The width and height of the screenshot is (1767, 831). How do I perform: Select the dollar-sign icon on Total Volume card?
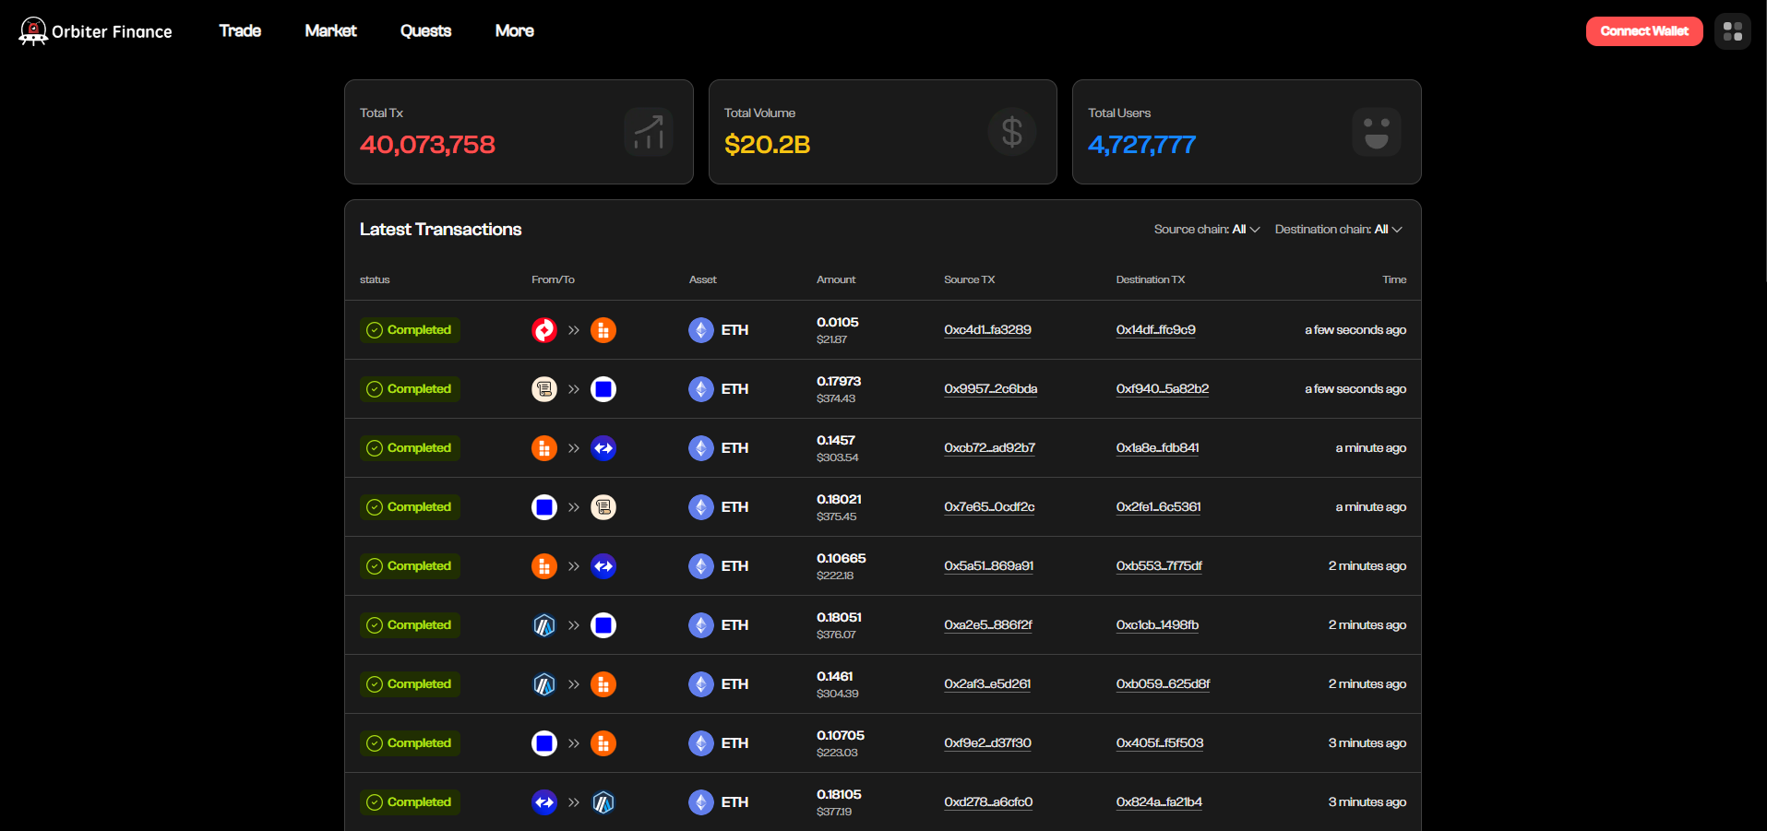click(1010, 132)
